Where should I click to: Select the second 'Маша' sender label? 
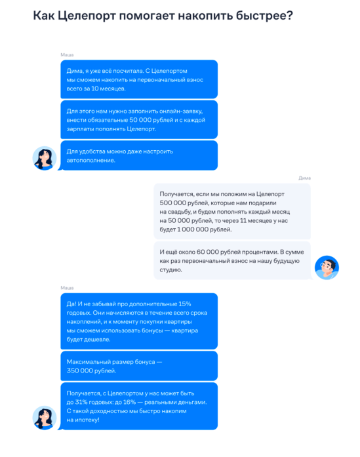(67, 288)
